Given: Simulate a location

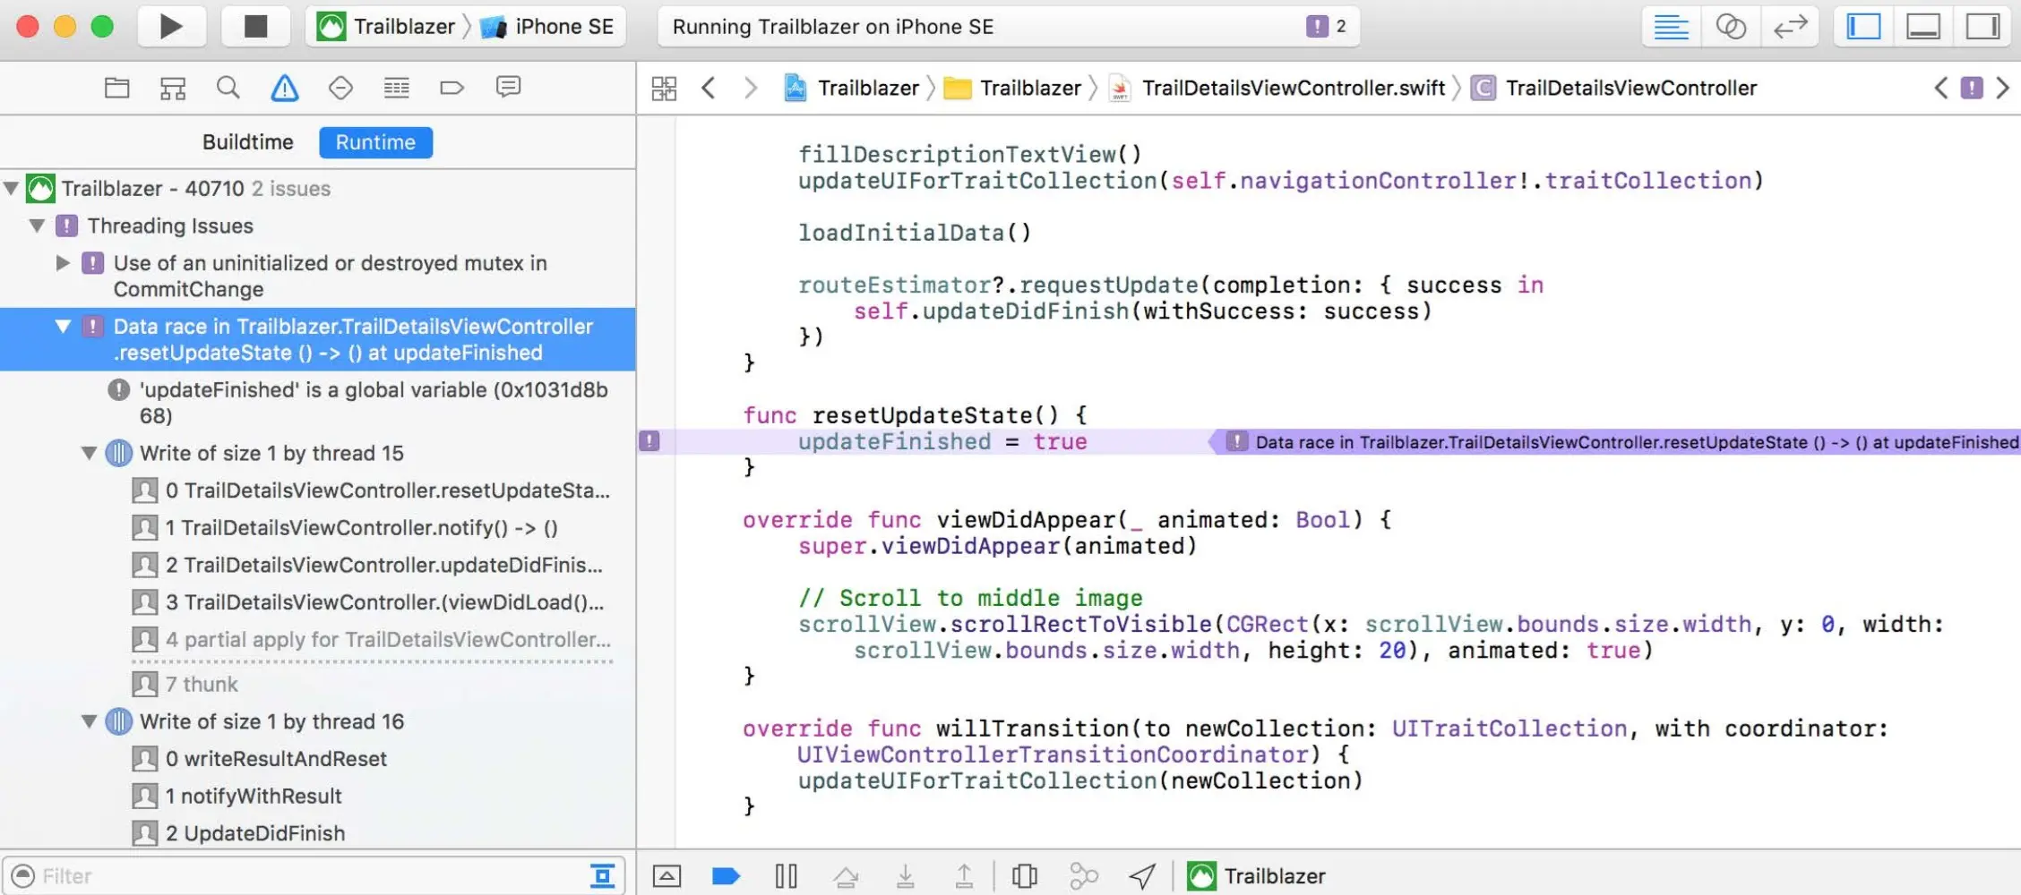Looking at the screenshot, I should (x=1141, y=876).
